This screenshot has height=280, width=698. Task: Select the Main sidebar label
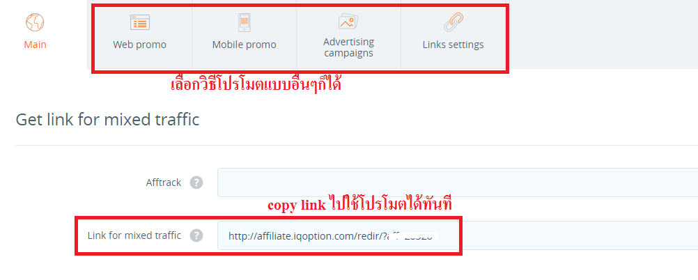(x=35, y=45)
